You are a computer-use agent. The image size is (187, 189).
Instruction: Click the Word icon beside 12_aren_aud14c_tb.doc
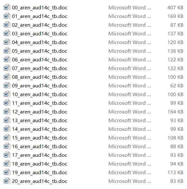coord(7,112)
